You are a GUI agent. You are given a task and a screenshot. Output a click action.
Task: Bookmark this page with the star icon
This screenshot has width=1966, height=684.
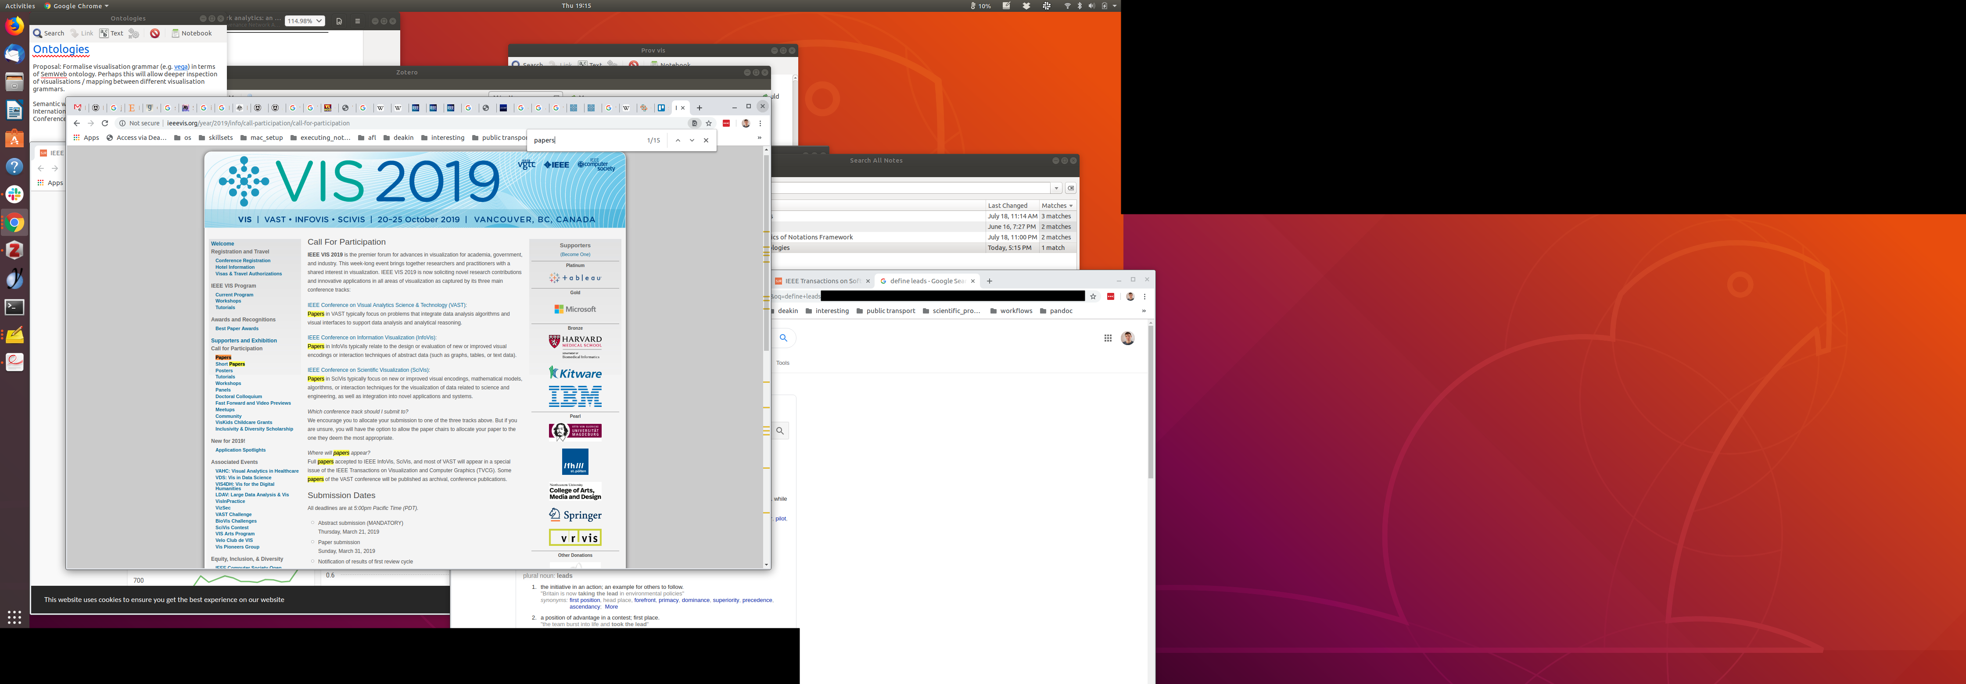point(709,124)
